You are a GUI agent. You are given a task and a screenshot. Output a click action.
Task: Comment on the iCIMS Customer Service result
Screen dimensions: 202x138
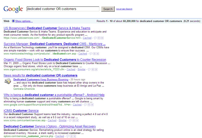pyautogui.click(x=70, y=121)
